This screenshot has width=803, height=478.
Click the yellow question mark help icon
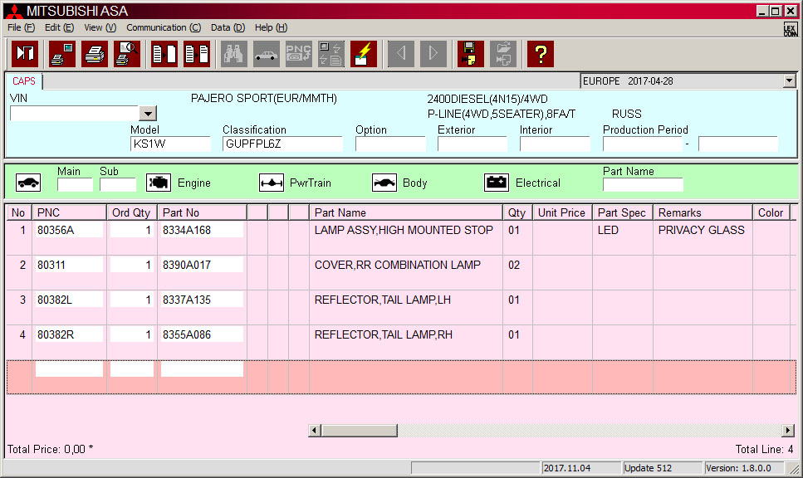coord(541,54)
